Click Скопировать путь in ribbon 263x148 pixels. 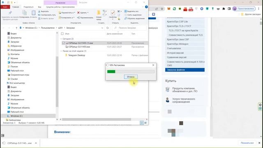(46, 15)
